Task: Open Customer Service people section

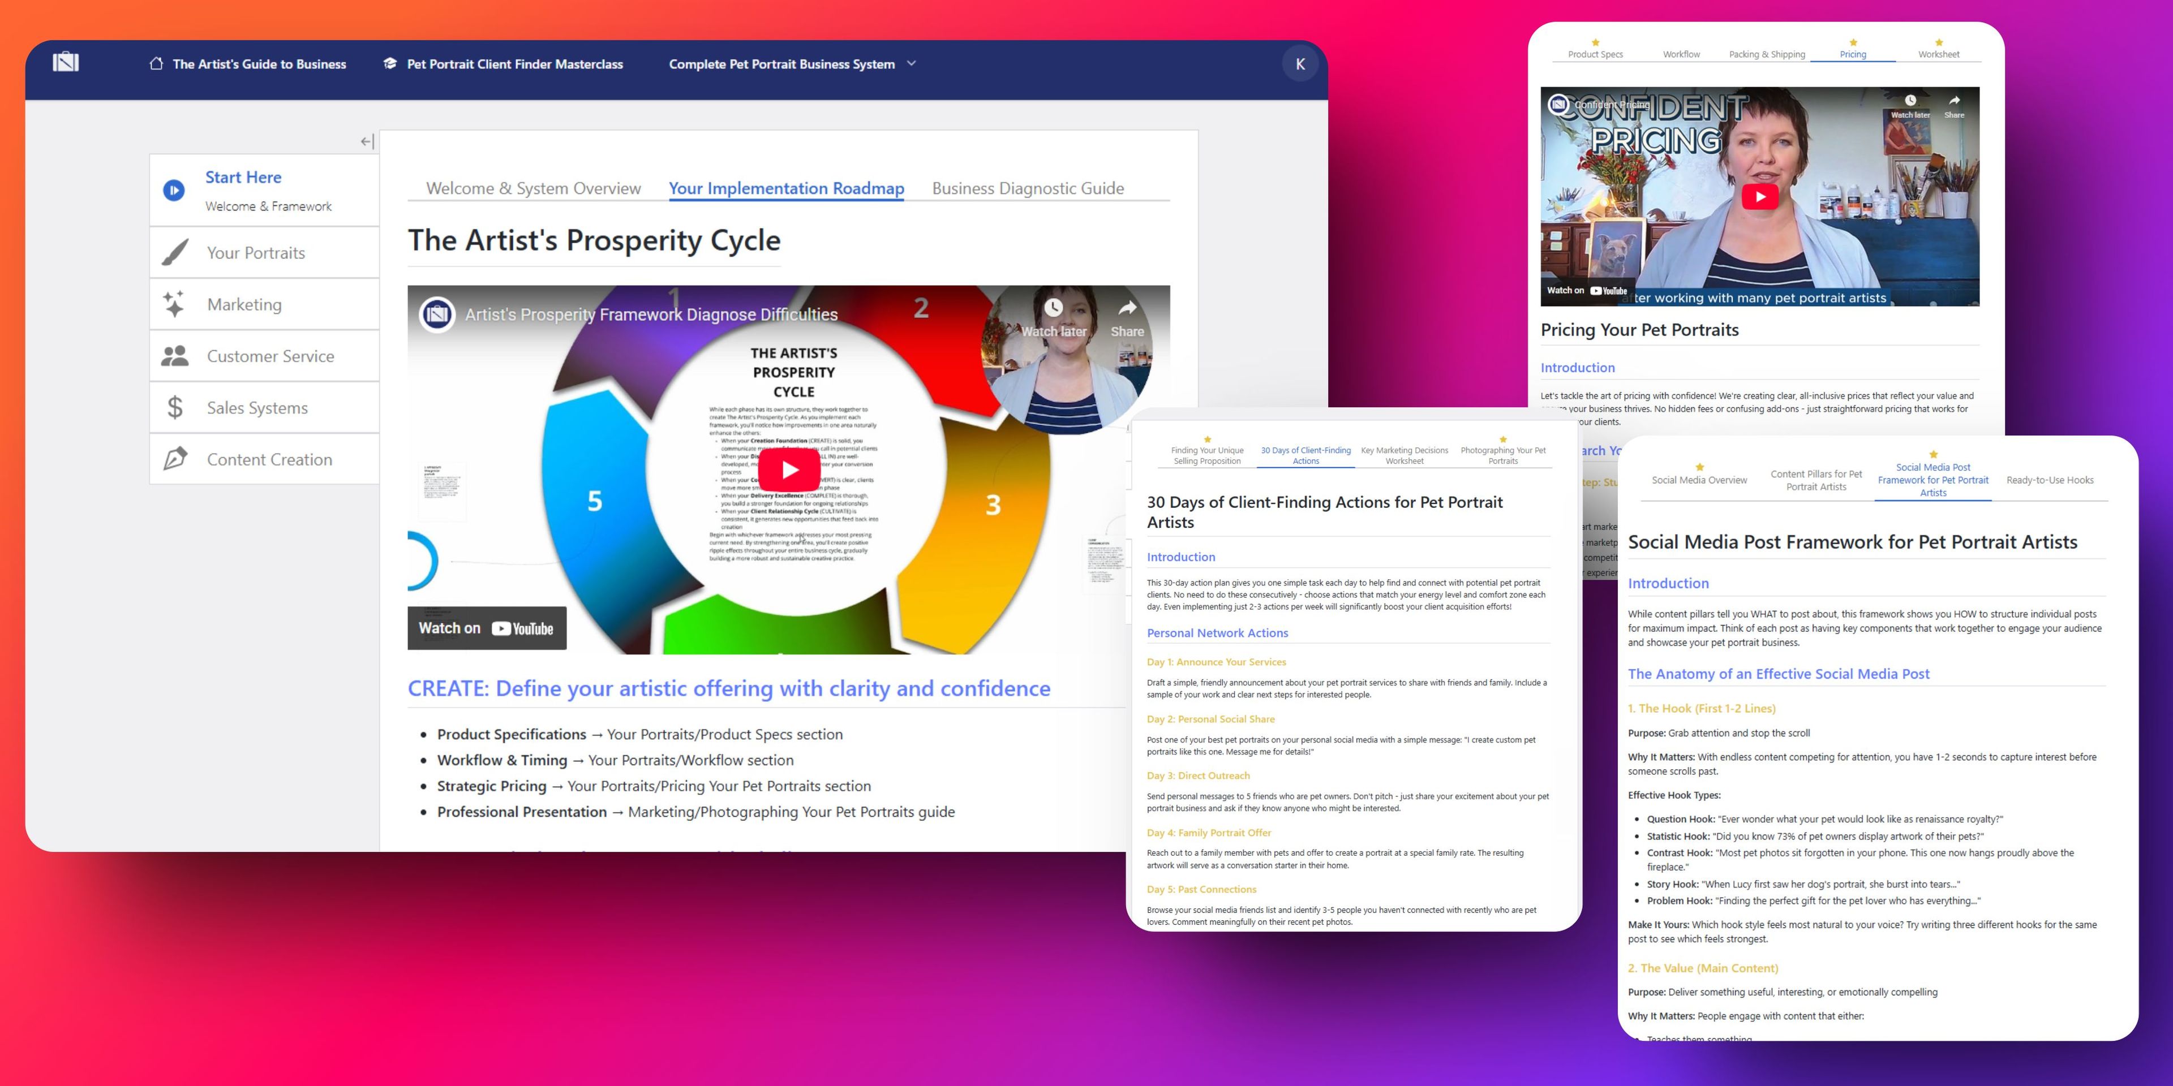Action: click(270, 356)
